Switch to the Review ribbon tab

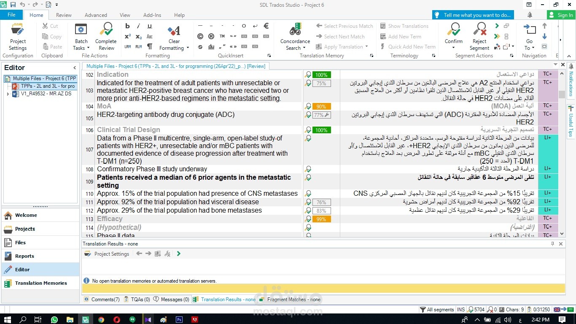(x=64, y=15)
